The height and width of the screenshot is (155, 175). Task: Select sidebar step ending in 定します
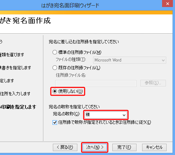point(7,80)
